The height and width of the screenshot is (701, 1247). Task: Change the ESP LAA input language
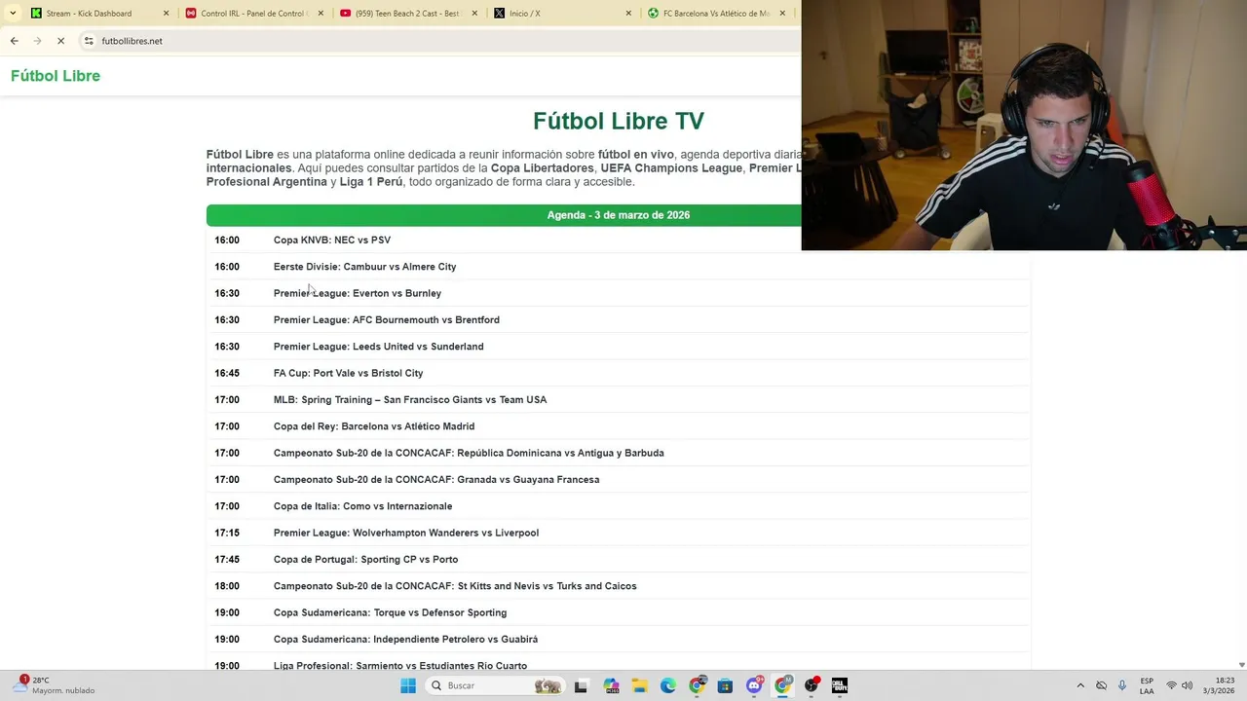1147,685
